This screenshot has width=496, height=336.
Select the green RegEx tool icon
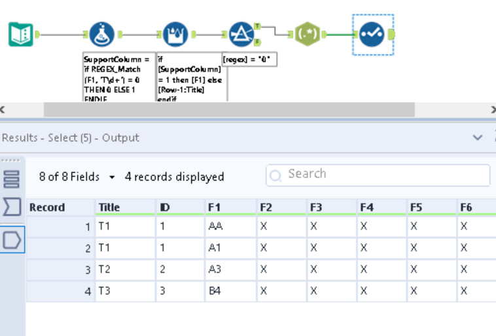pos(307,34)
